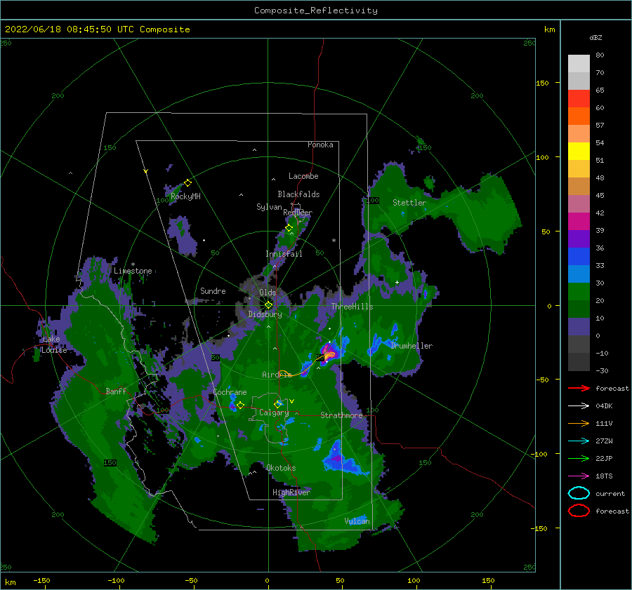Click the purple 0-10 dBZ color swatch
Image resolution: width=632 pixels, height=590 pixels.
579,327
